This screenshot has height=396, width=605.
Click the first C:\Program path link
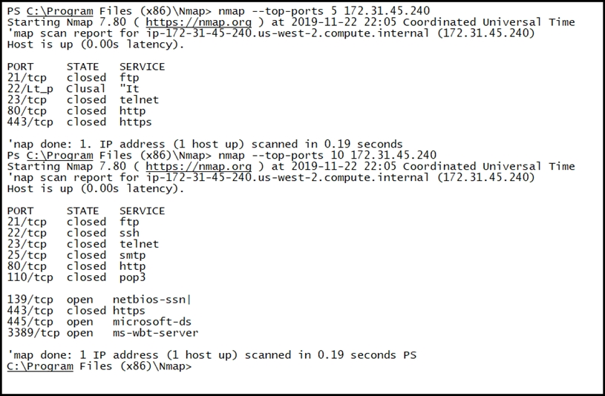tap(60, 11)
